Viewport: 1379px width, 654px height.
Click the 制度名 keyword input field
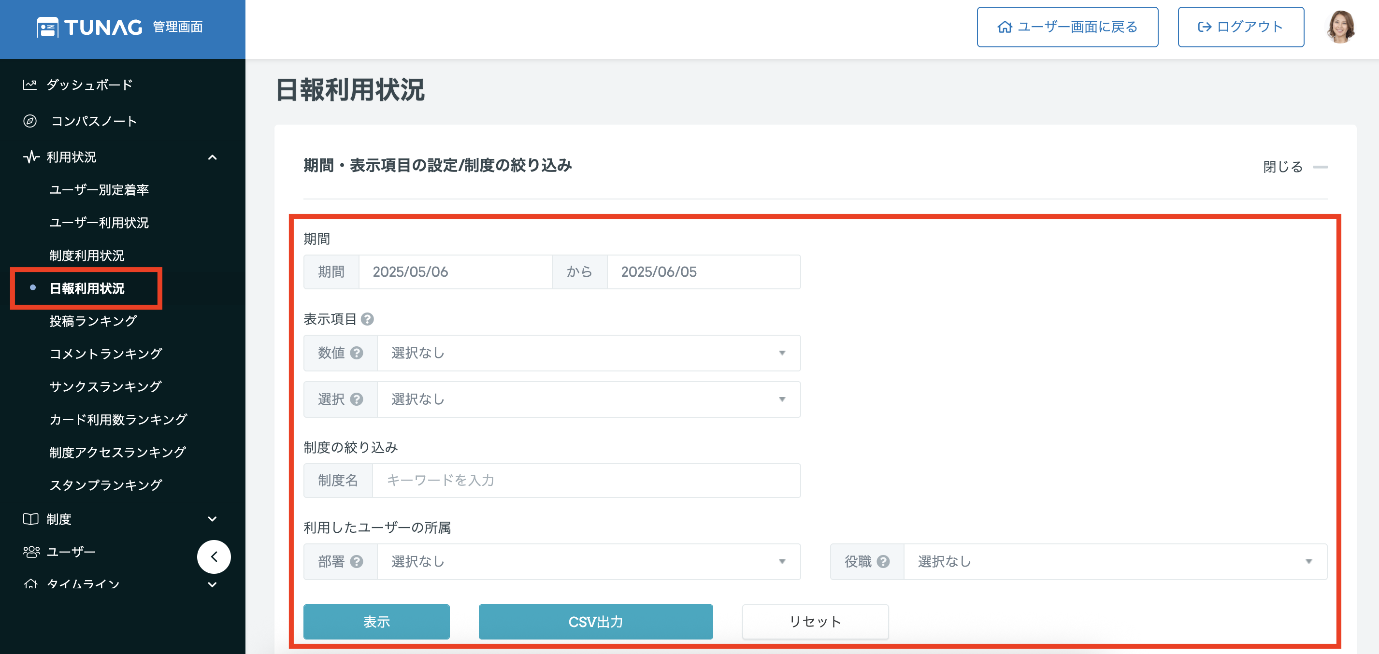(x=586, y=480)
